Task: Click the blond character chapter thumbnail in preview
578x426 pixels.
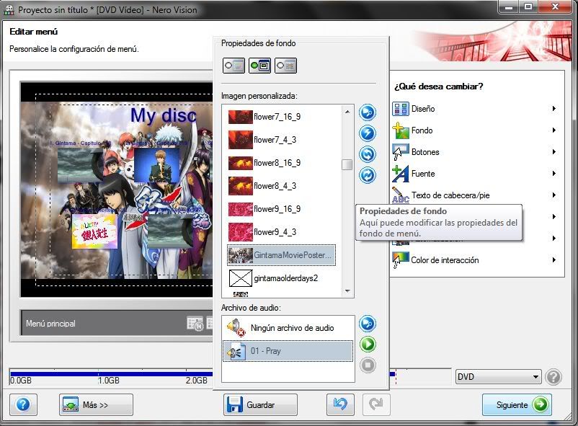Action: pyautogui.click(x=157, y=166)
